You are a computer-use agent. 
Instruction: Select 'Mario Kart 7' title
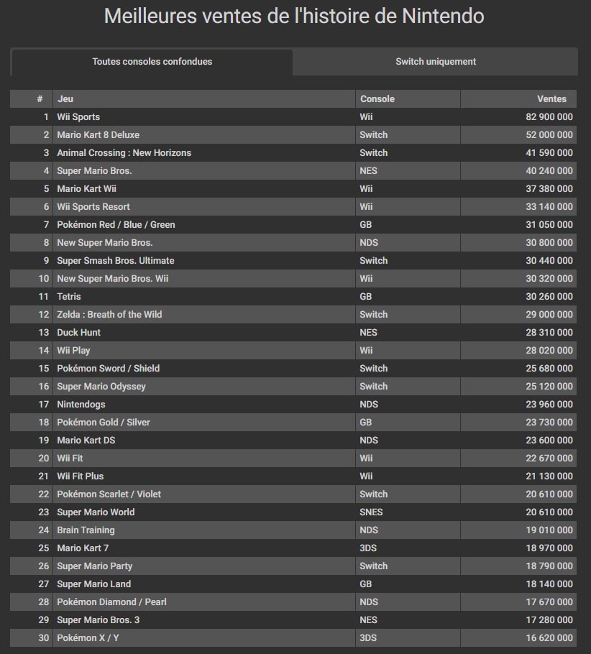tap(83, 547)
